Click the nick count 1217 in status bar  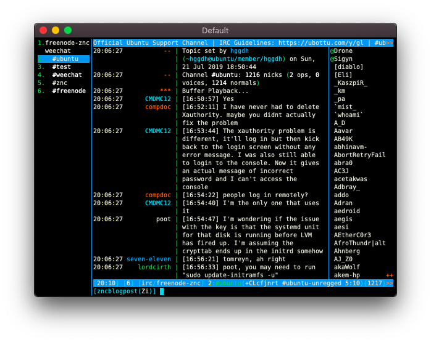point(375,283)
